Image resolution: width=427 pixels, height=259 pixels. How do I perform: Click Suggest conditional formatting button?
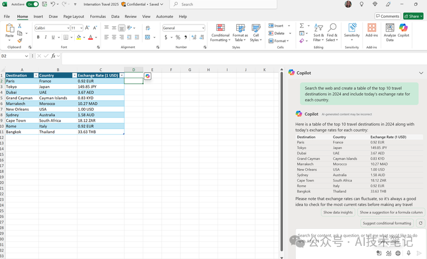[387, 223]
